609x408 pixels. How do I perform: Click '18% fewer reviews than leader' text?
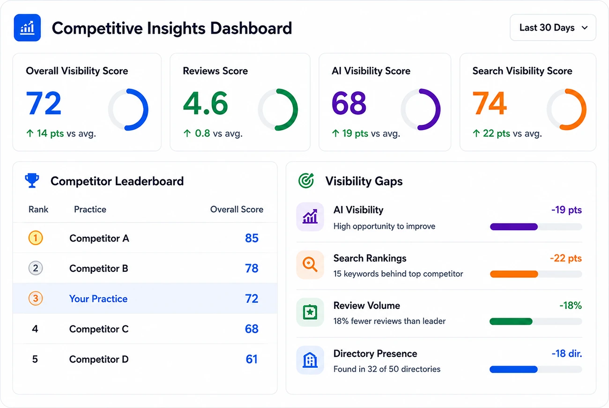pos(389,321)
